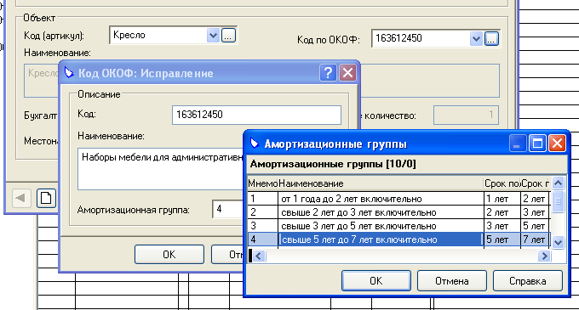
Task: Click the Код input field with 163612450
Action: tap(256, 115)
